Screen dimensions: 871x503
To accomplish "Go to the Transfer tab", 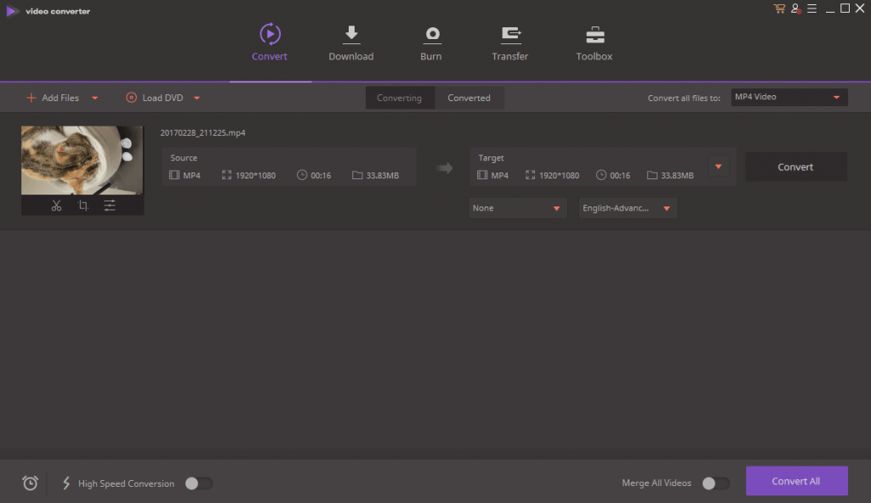I will 510,42.
